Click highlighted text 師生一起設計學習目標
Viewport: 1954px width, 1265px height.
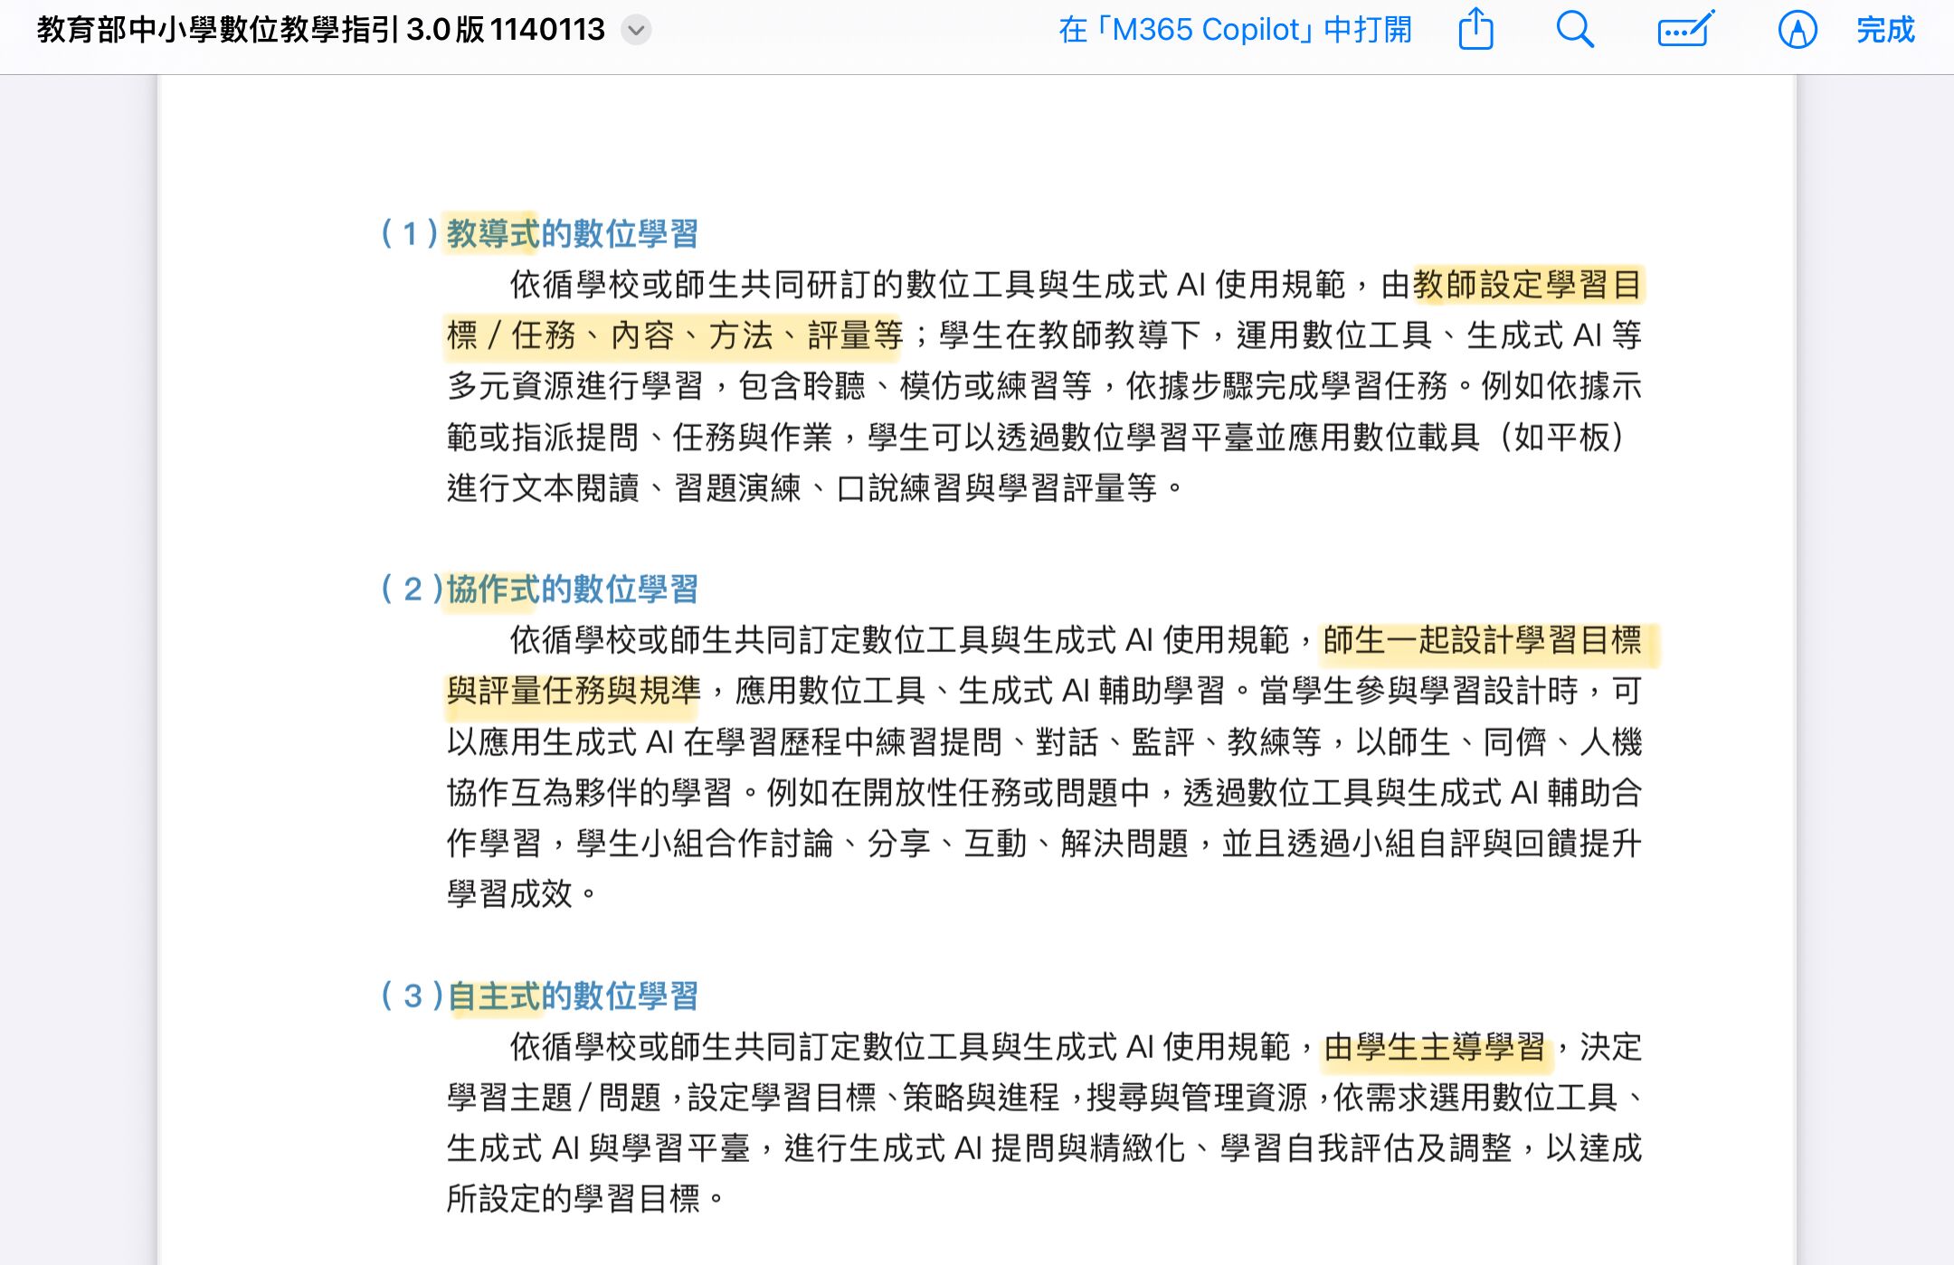click(x=1482, y=640)
